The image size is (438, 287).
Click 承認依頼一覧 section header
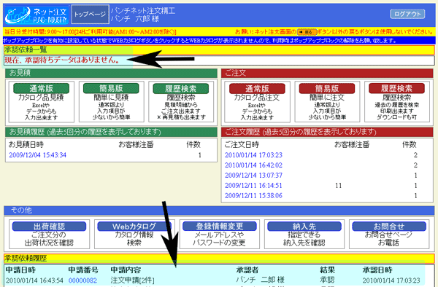(219, 50)
